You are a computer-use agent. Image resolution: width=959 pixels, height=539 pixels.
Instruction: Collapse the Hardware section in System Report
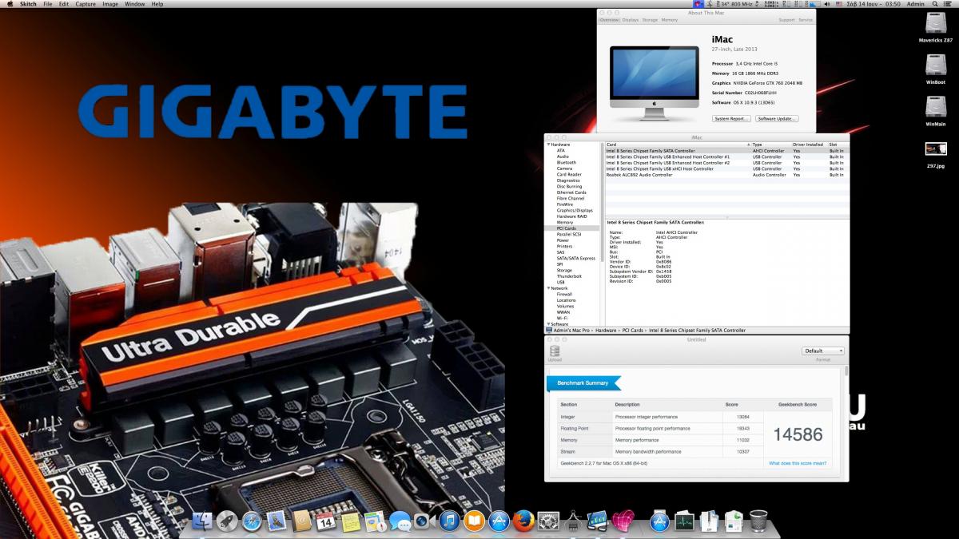pos(549,145)
